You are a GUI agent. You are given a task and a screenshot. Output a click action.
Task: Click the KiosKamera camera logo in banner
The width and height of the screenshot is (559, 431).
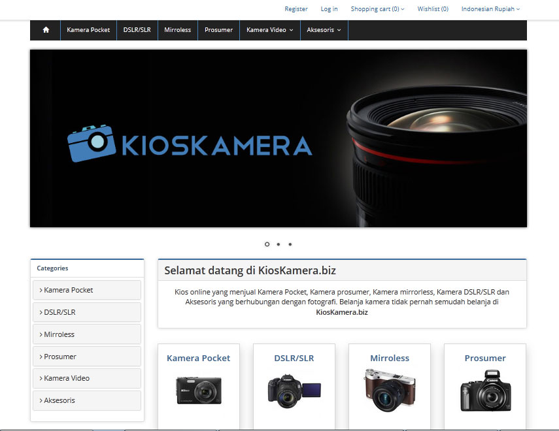(92, 143)
